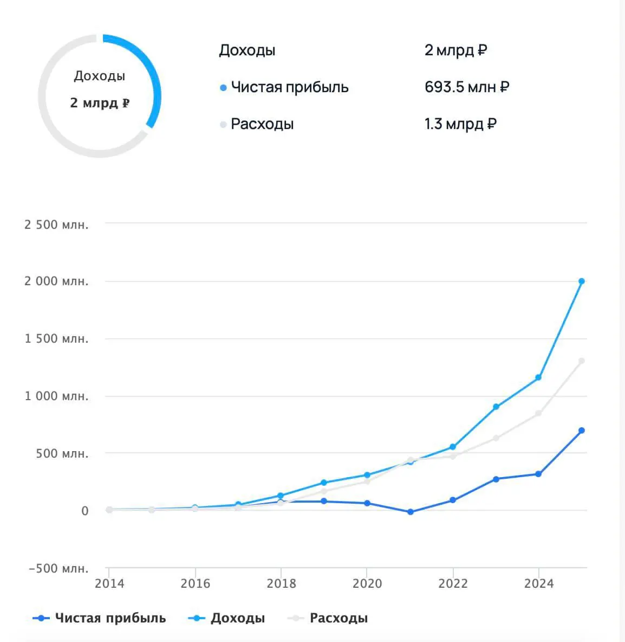
Task: Click the 693.5 млн ₽ net profit value
Action: click(x=467, y=87)
